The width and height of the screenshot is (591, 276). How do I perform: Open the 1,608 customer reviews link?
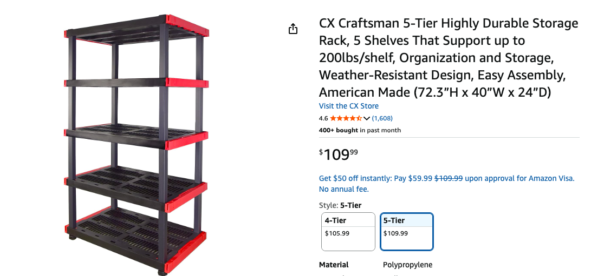382,118
